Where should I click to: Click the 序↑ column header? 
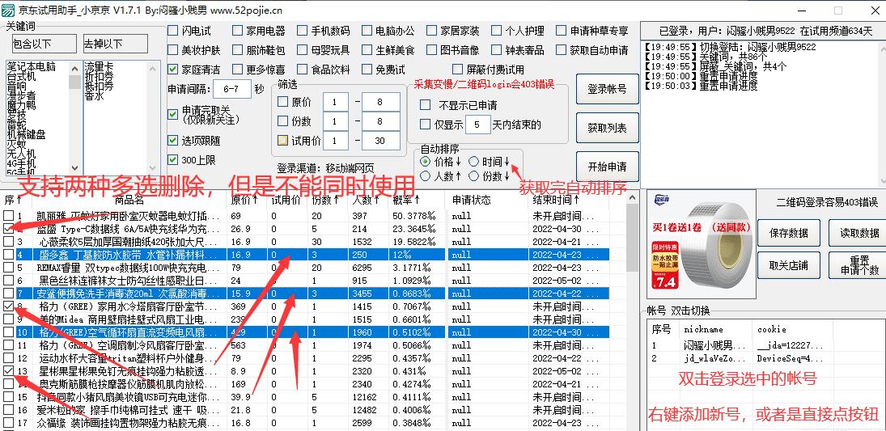click(x=12, y=200)
